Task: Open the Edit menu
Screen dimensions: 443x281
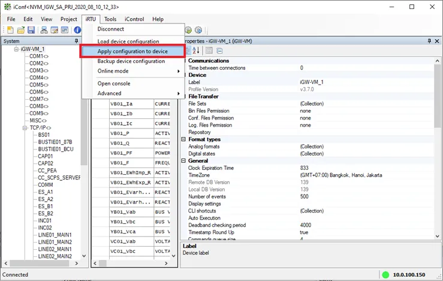Action: pos(28,19)
